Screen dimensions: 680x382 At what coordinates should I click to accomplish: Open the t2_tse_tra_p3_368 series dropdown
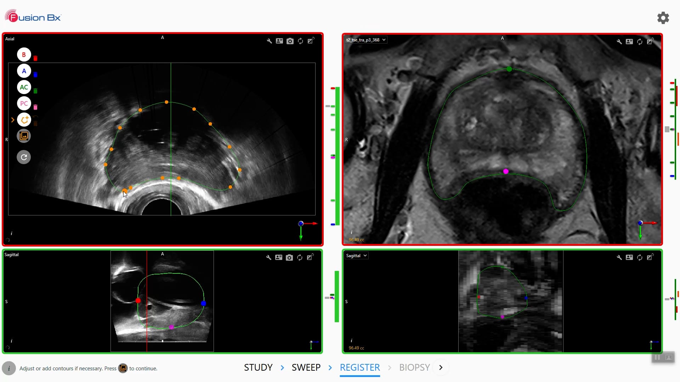(366, 40)
